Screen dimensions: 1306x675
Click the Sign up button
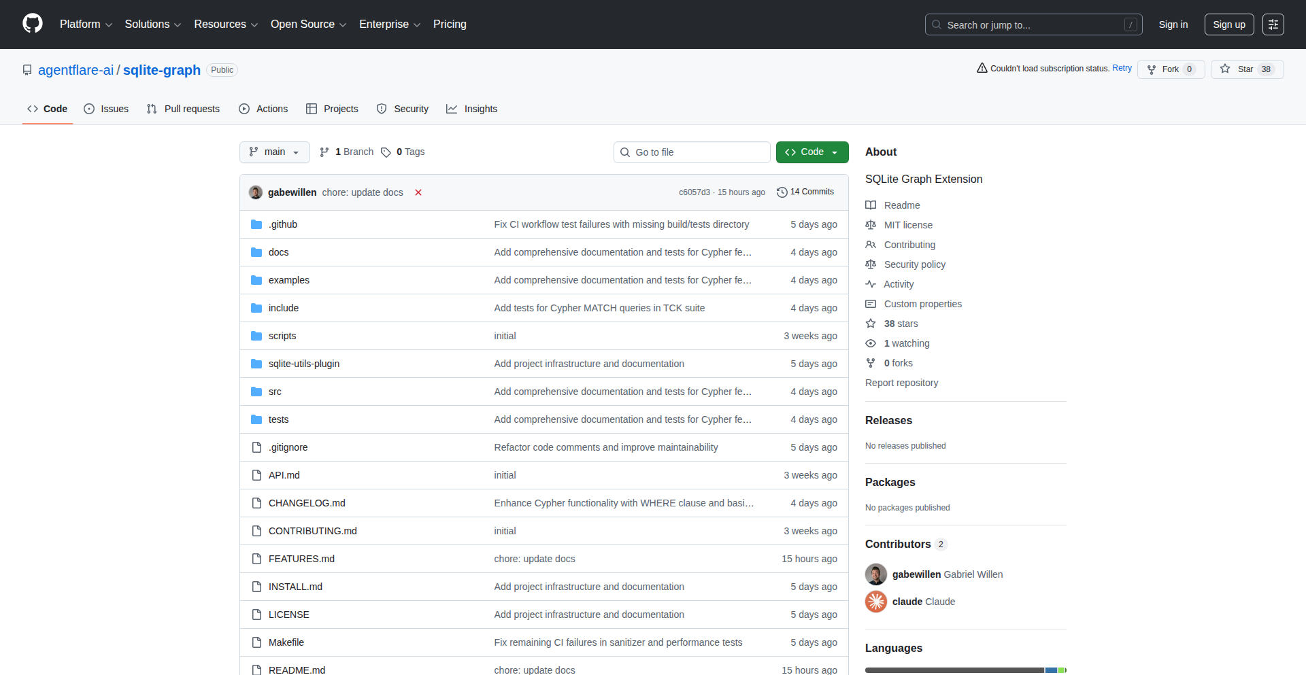(1229, 24)
